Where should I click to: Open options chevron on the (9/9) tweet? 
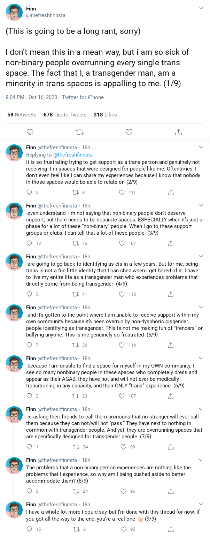[x=201, y=504]
